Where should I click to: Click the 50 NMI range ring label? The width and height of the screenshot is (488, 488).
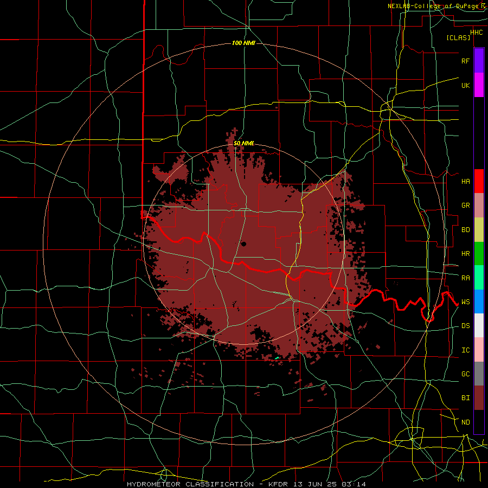point(243,143)
